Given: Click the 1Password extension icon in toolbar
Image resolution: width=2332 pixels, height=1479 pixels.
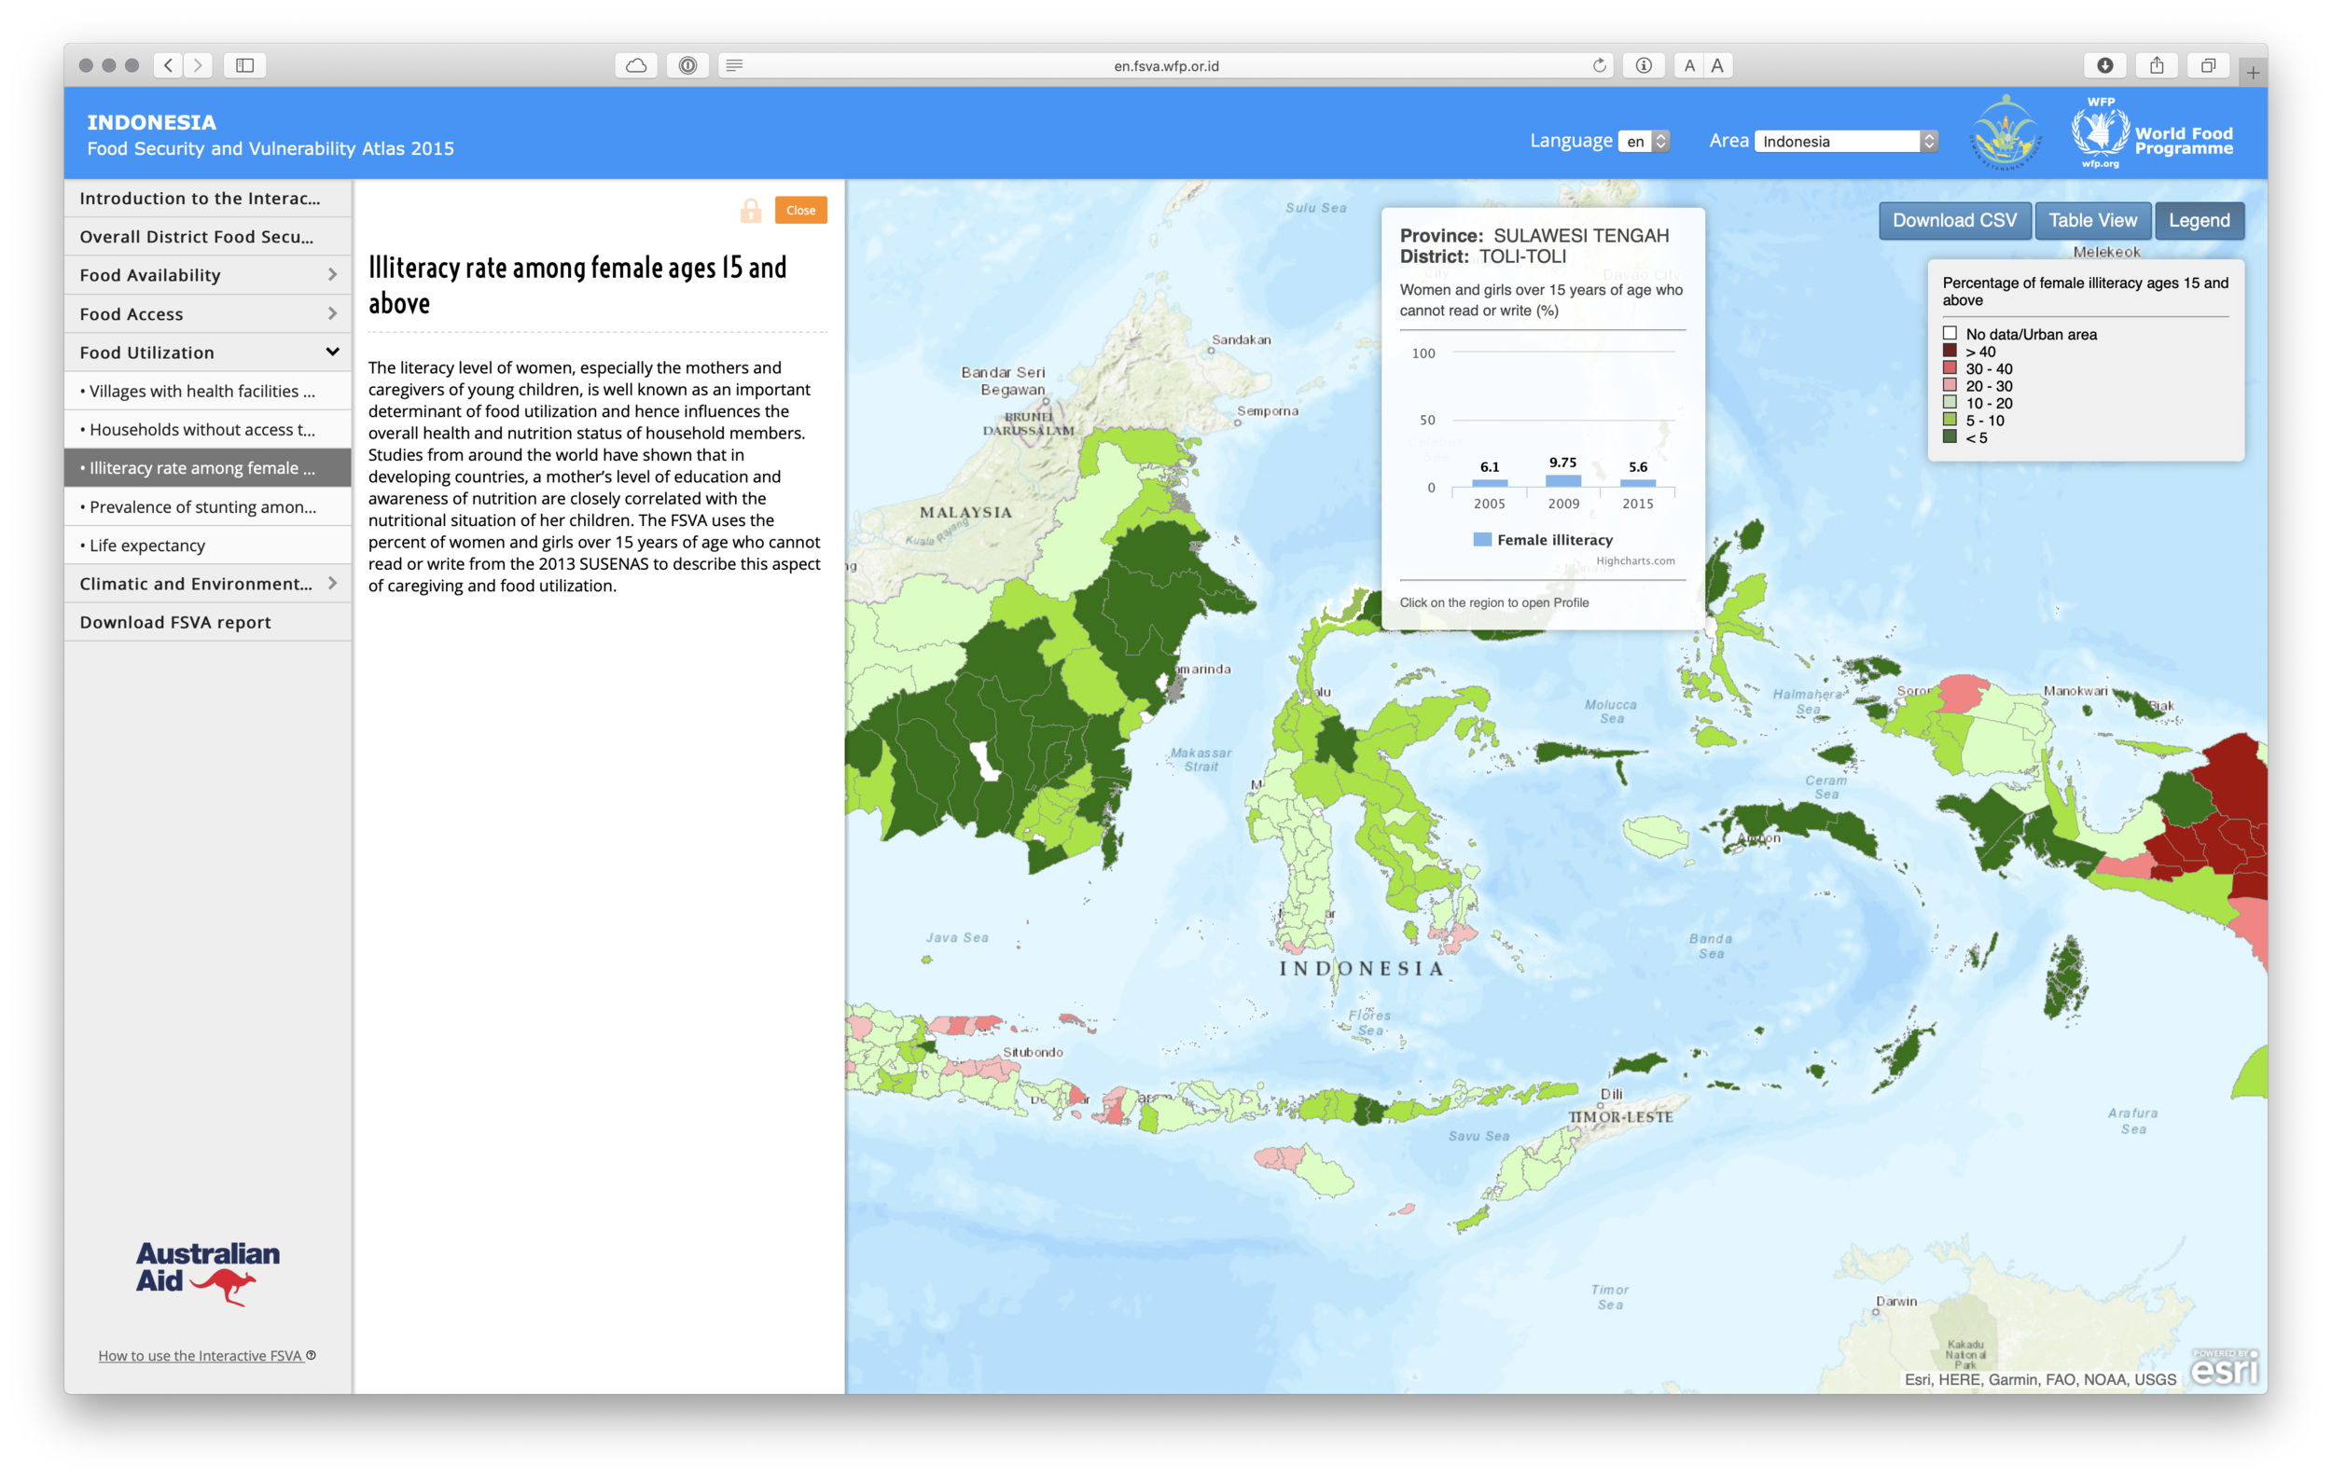Looking at the screenshot, I should pos(687,65).
